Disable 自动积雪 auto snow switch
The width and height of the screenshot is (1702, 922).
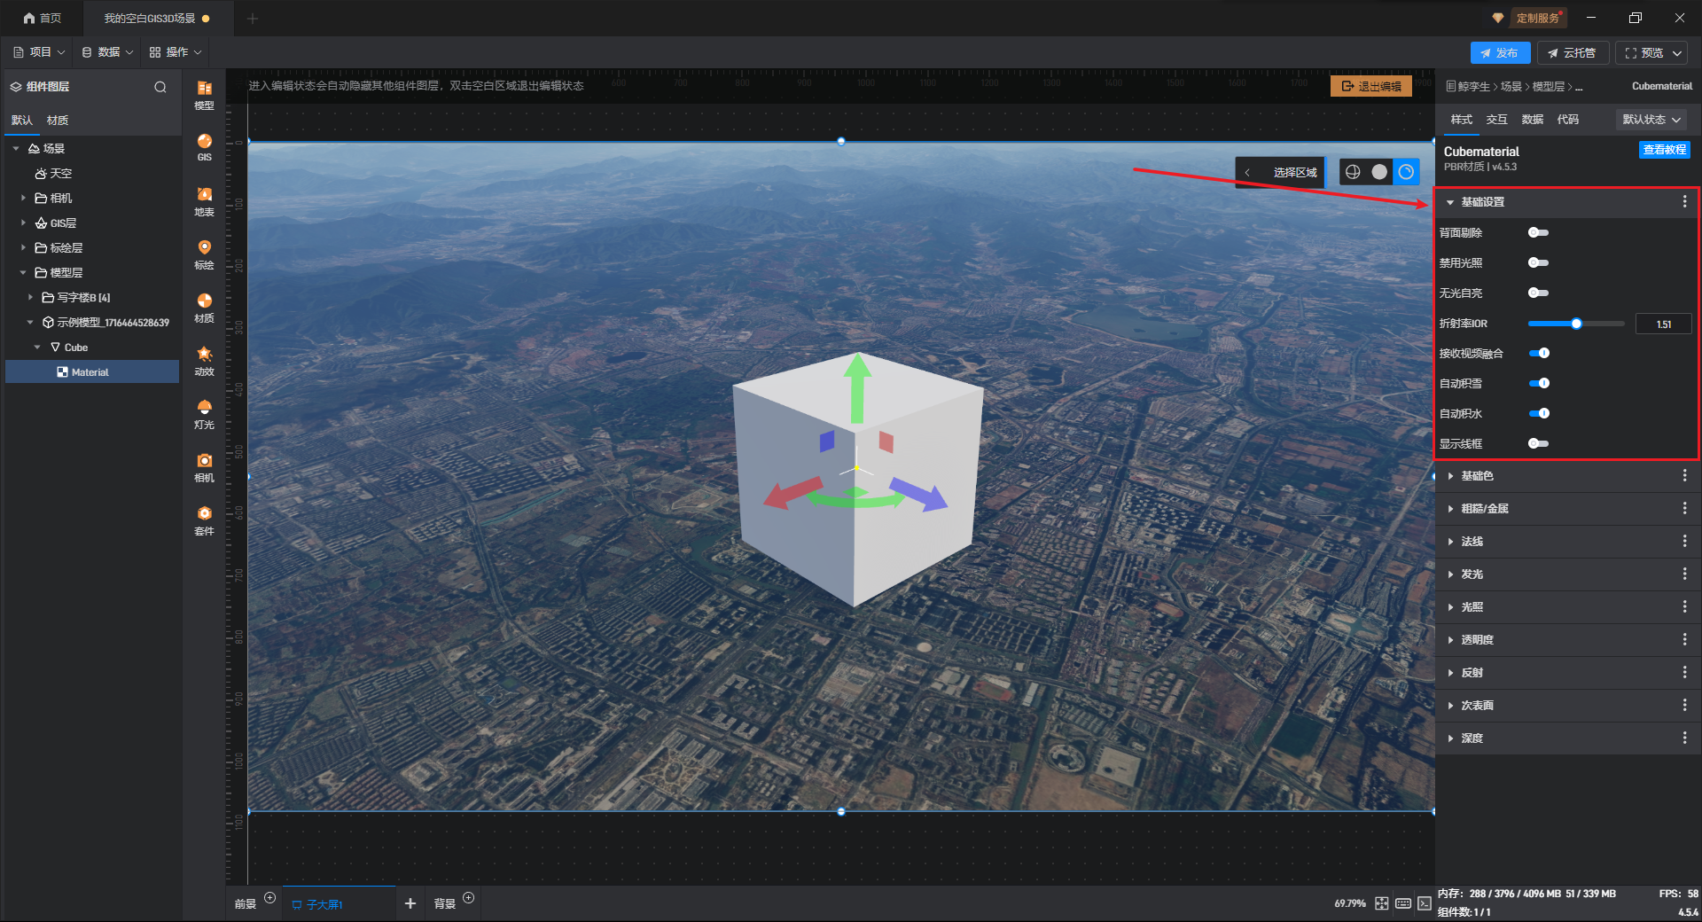1539,383
